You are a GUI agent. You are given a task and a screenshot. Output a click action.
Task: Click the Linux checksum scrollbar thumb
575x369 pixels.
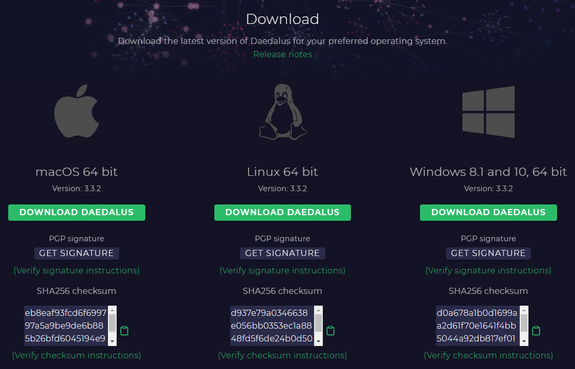pyautogui.click(x=318, y=323)
